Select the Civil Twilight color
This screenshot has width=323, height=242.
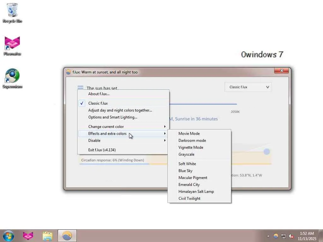[x=199, y=199]
